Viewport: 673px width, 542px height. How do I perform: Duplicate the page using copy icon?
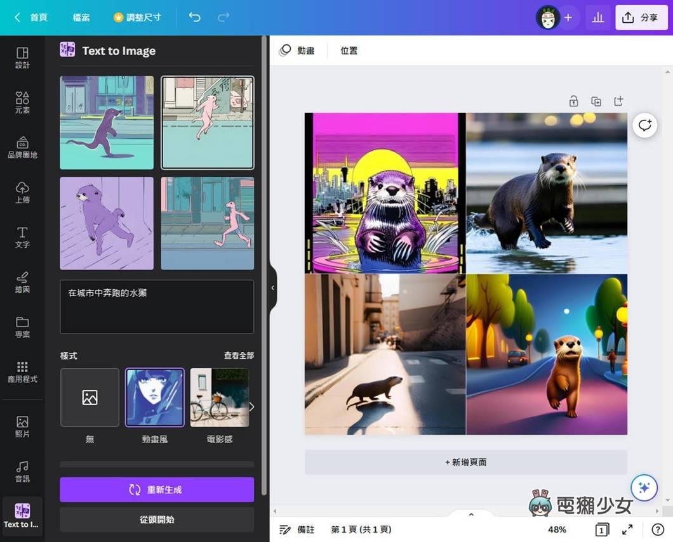(596, 101)
